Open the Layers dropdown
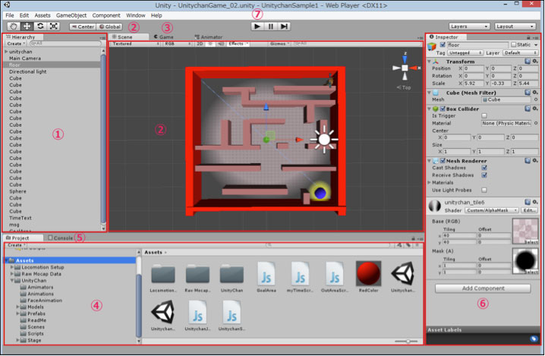 coord(470,27)
